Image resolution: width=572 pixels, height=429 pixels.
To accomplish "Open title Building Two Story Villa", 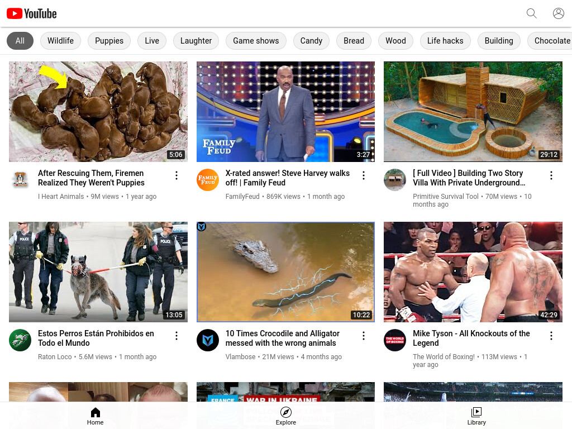I will [469, 178].
